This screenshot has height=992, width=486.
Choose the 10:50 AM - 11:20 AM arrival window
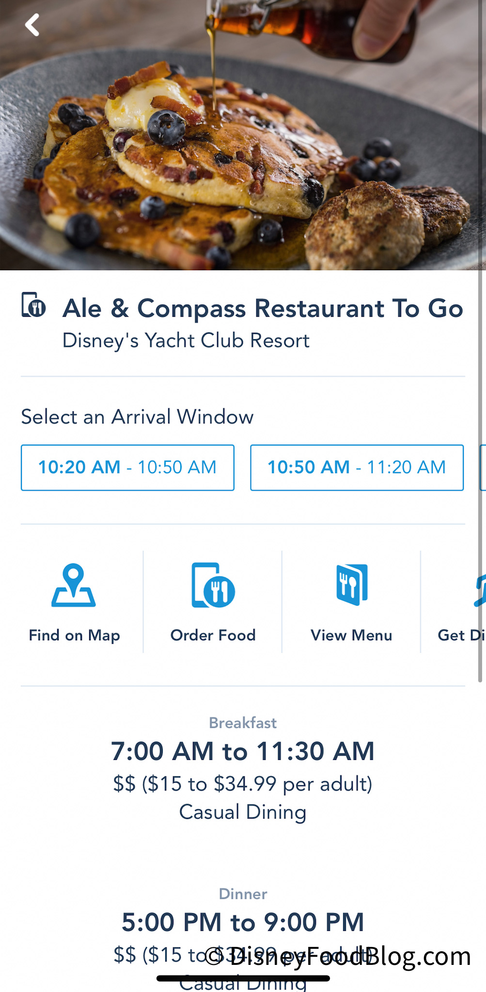point(357,467)
